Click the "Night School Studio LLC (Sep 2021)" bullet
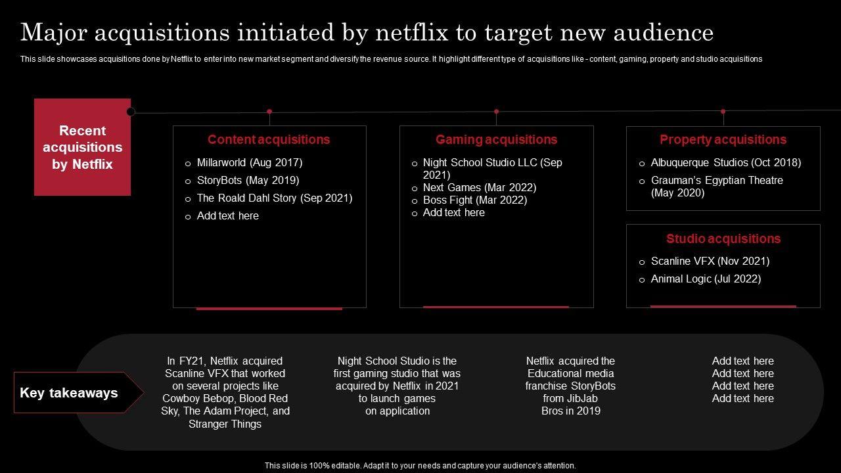This screenshot has width=841, height=473. 493,169
